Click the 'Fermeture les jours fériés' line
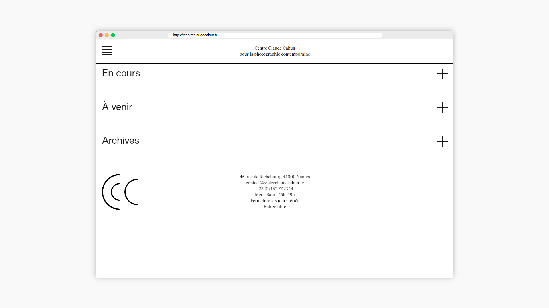The width and height of the screenshot is (549, 308). 274,200
